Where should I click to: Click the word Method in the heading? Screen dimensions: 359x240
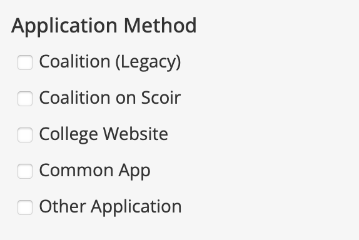[160, 26]
